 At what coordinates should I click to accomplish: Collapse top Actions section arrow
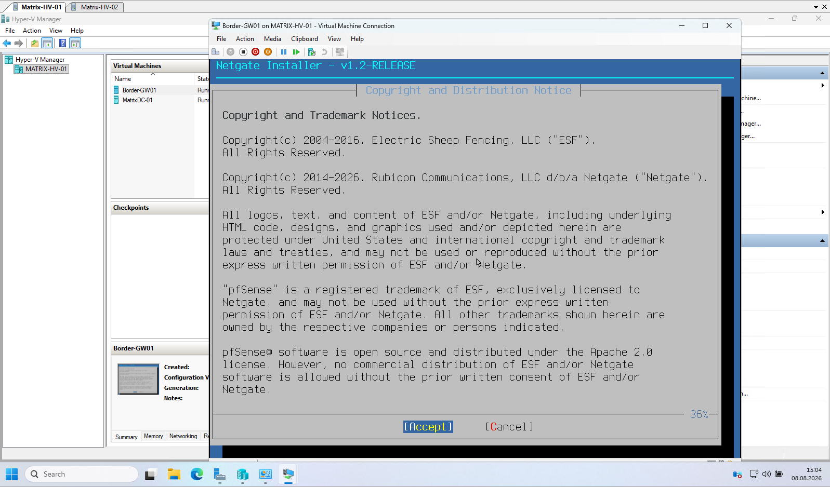tap(822, 73)
